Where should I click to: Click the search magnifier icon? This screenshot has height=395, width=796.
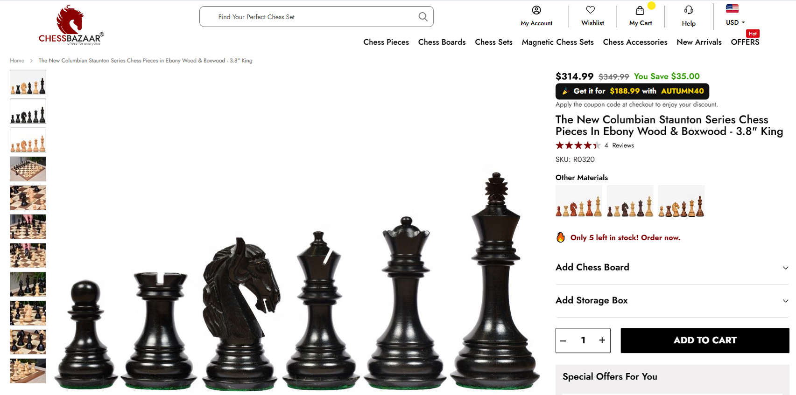point(423,17)
